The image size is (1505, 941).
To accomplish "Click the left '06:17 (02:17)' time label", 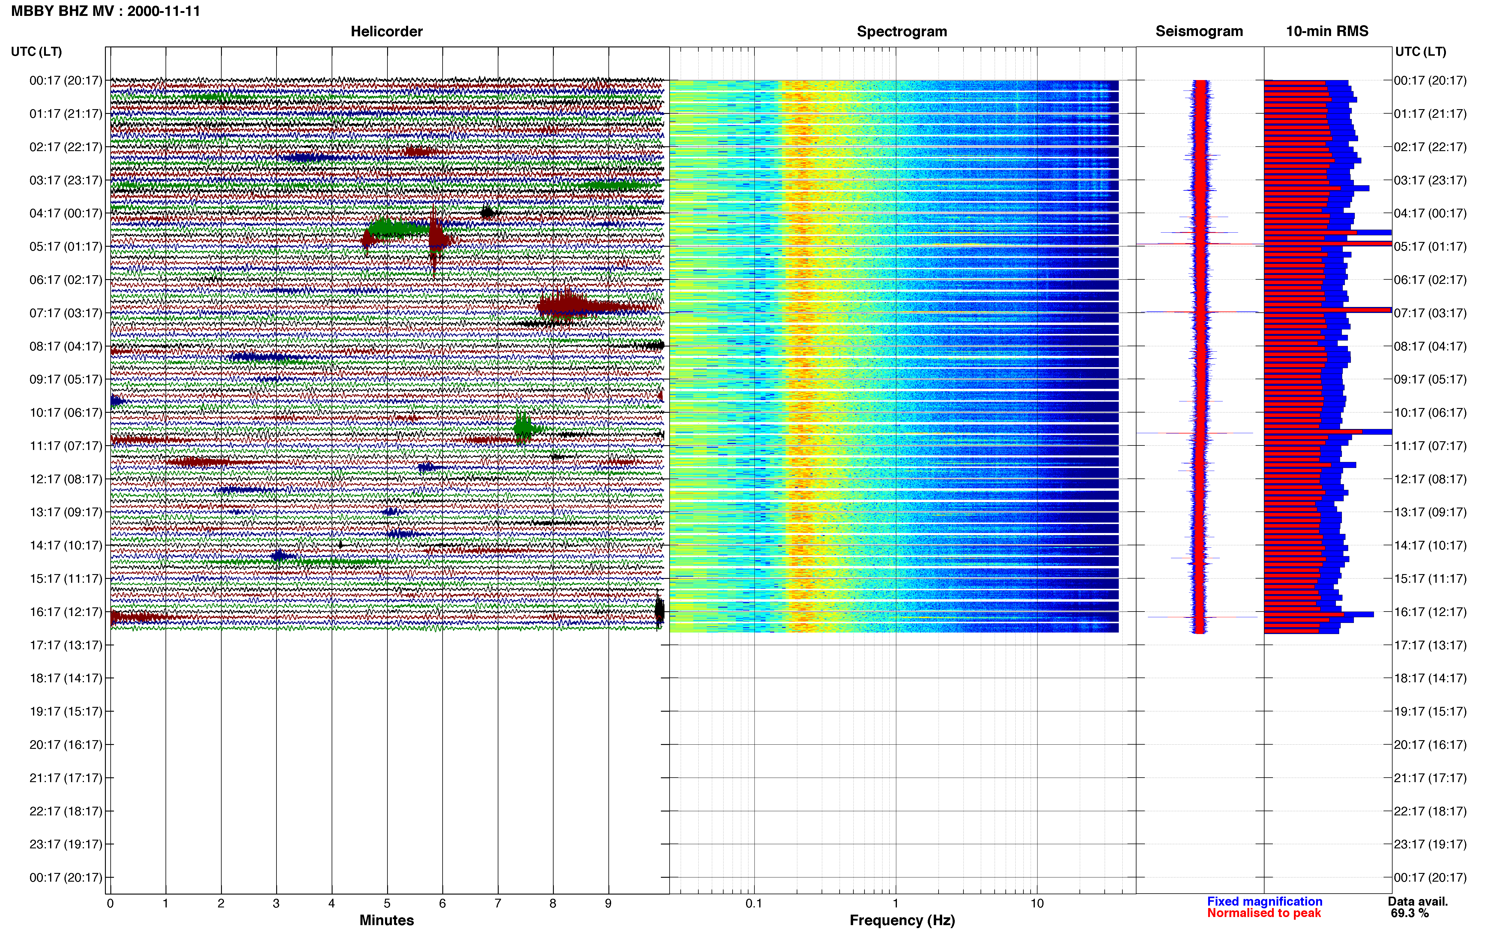I will click(x=66, y=280).
